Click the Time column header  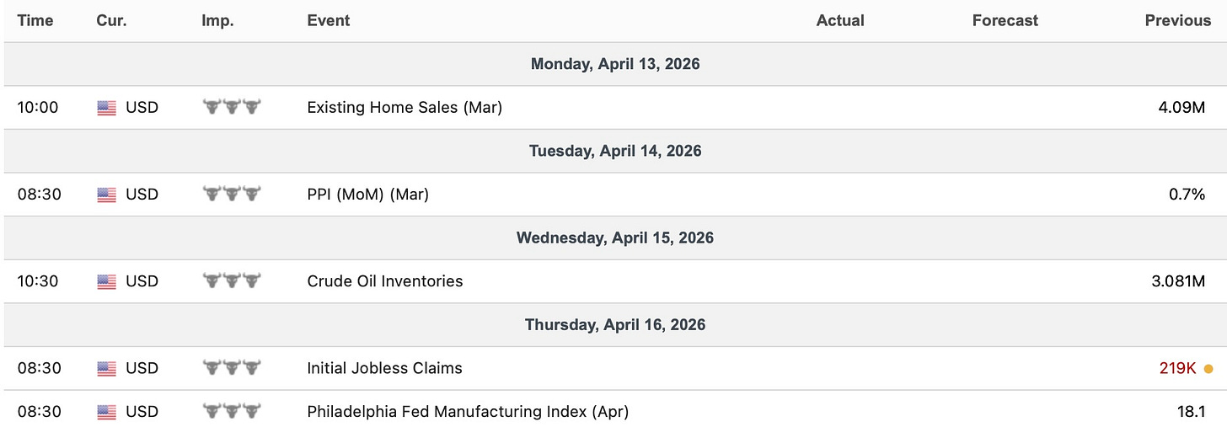pyautogui.click(x=35, y=20)
